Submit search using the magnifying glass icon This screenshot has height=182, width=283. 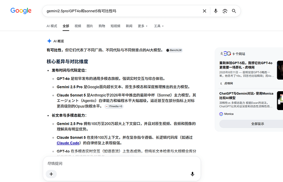234,11
